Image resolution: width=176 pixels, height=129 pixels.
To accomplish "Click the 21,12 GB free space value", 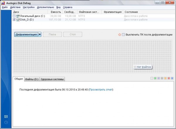I will (x=70, y=20).
